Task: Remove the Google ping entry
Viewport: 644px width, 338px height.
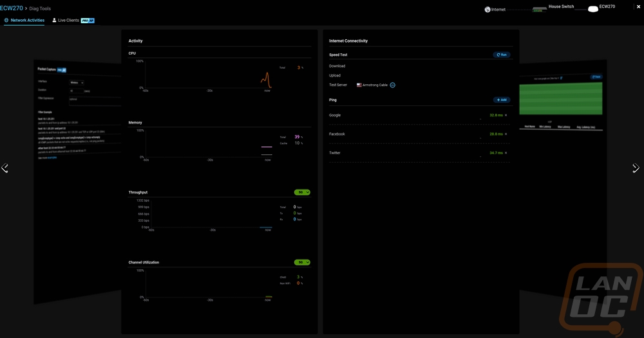Action: (506, 116)
